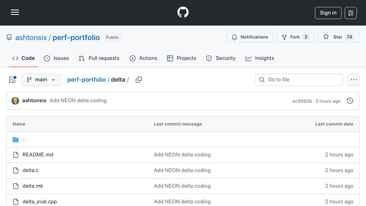This screenshot has height=206, width=366.
Task: Expand the file tree side panel
Action: click(x=12, y=80)
